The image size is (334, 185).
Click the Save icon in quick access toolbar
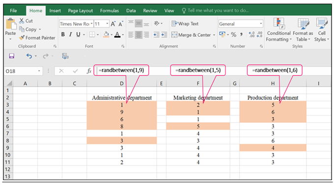click(11, 56)
